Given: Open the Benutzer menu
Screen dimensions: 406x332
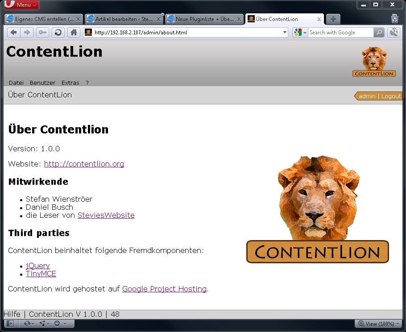Looking at the screenshot, I should point(42,83).
